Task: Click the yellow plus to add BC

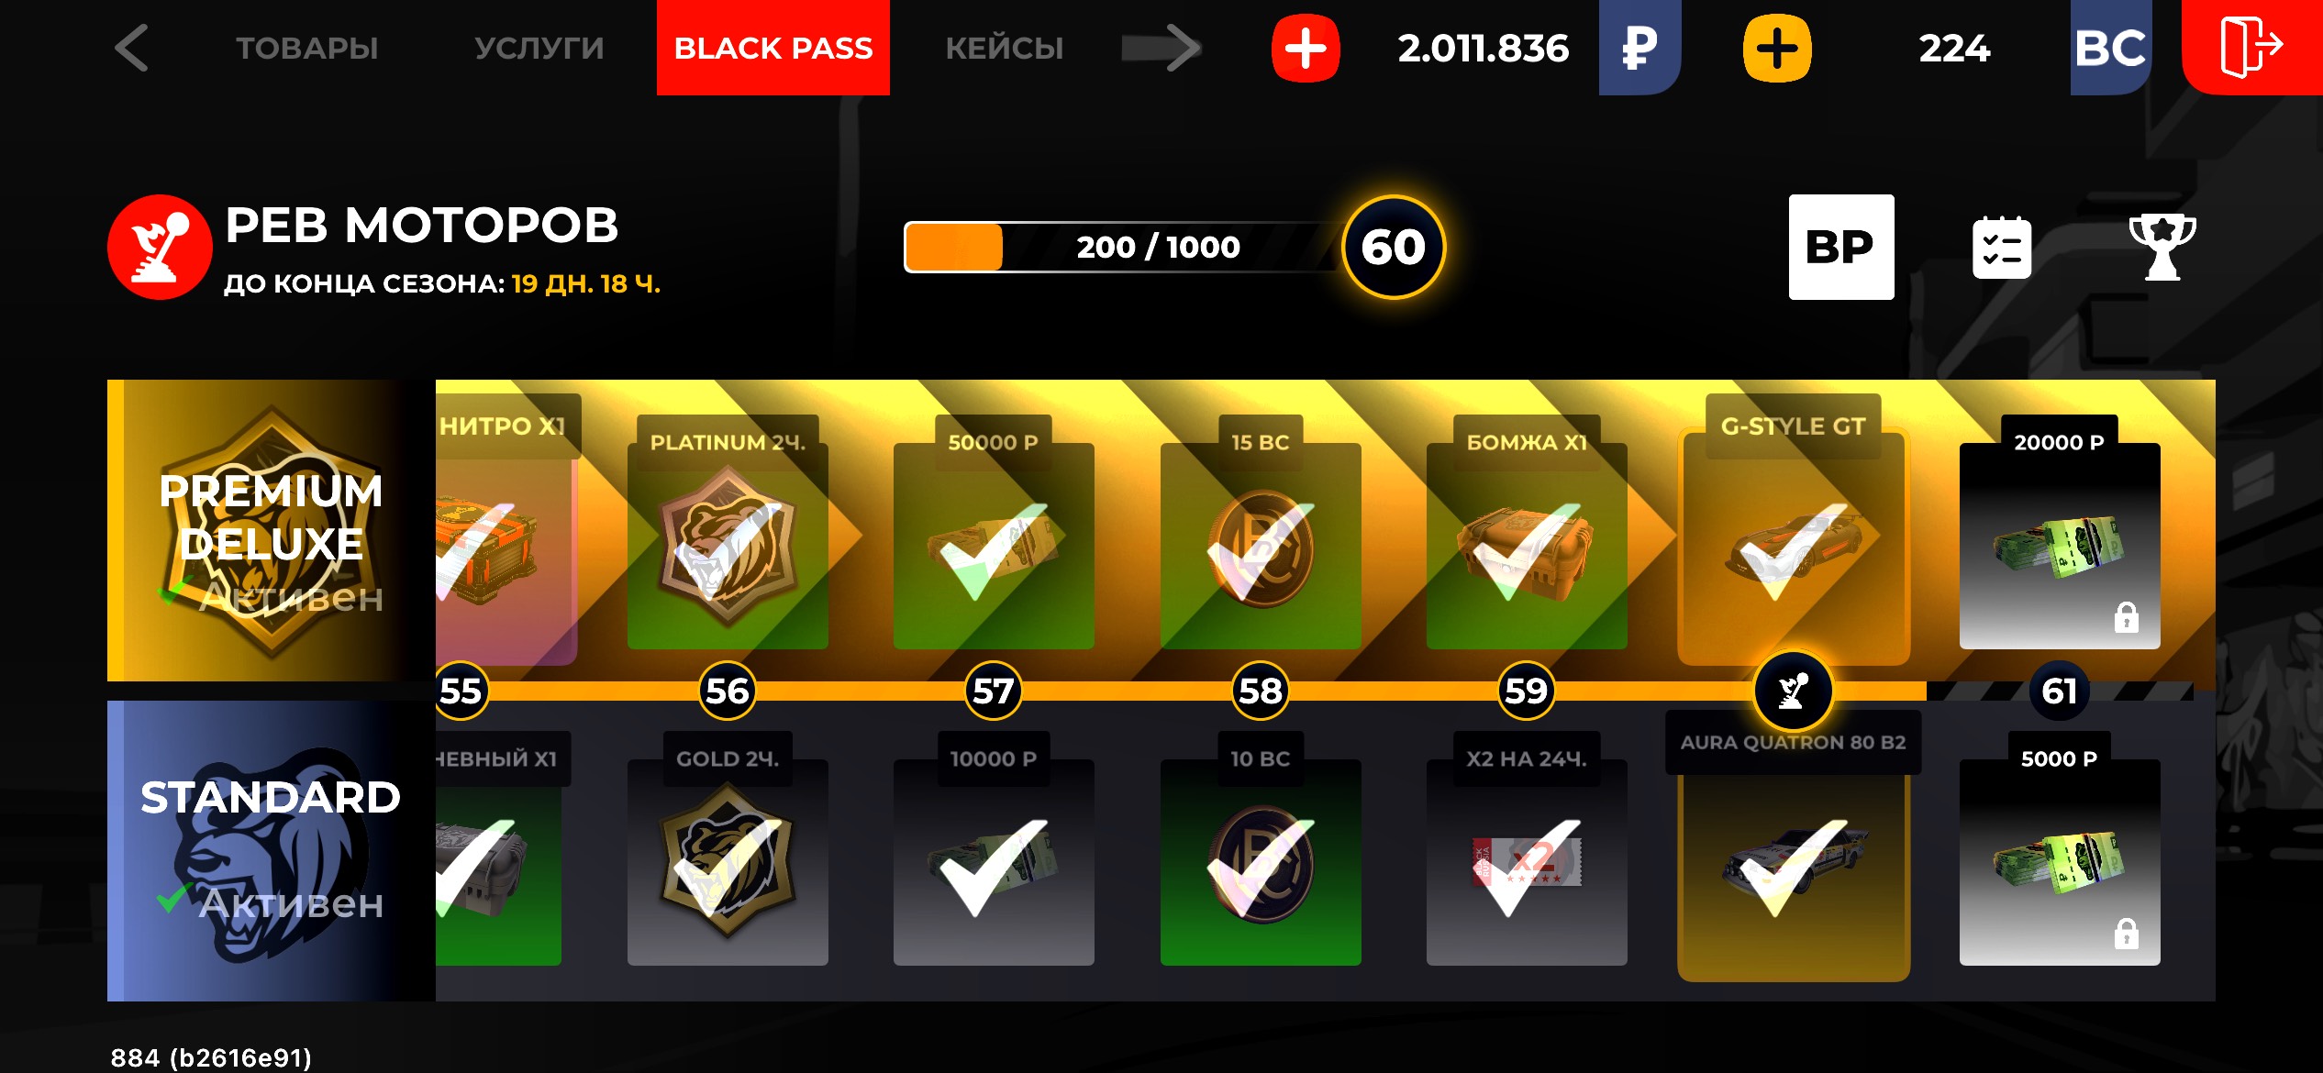Action: point(1777,48)
